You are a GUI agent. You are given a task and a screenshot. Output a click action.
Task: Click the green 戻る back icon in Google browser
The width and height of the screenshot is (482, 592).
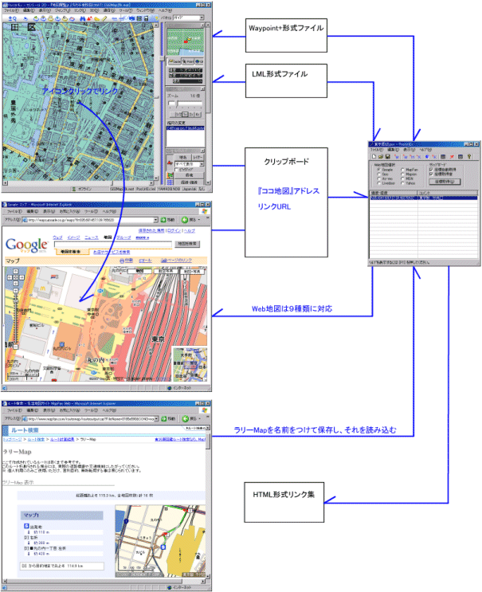[185, 220]
